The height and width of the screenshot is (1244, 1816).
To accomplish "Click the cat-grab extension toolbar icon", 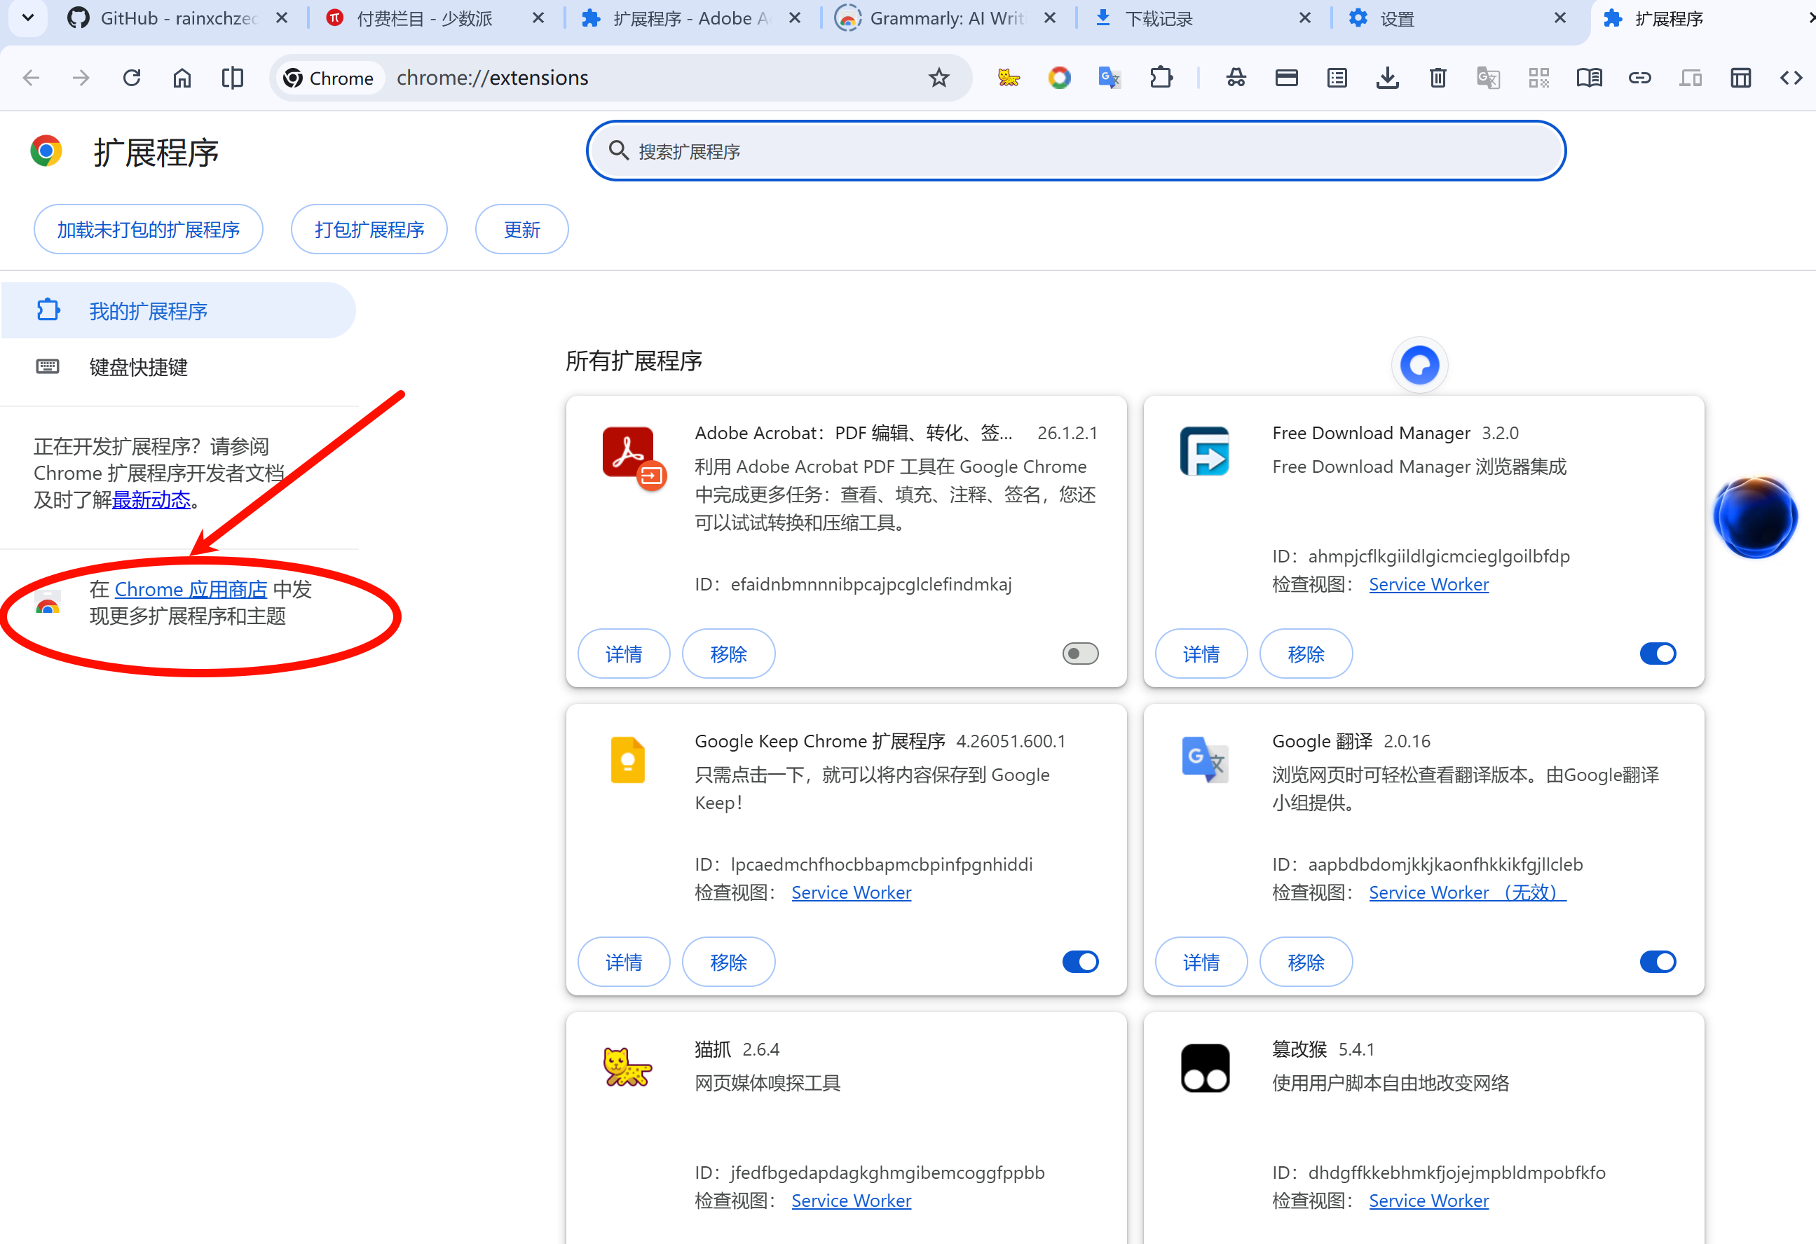I will click(1008, 77).
